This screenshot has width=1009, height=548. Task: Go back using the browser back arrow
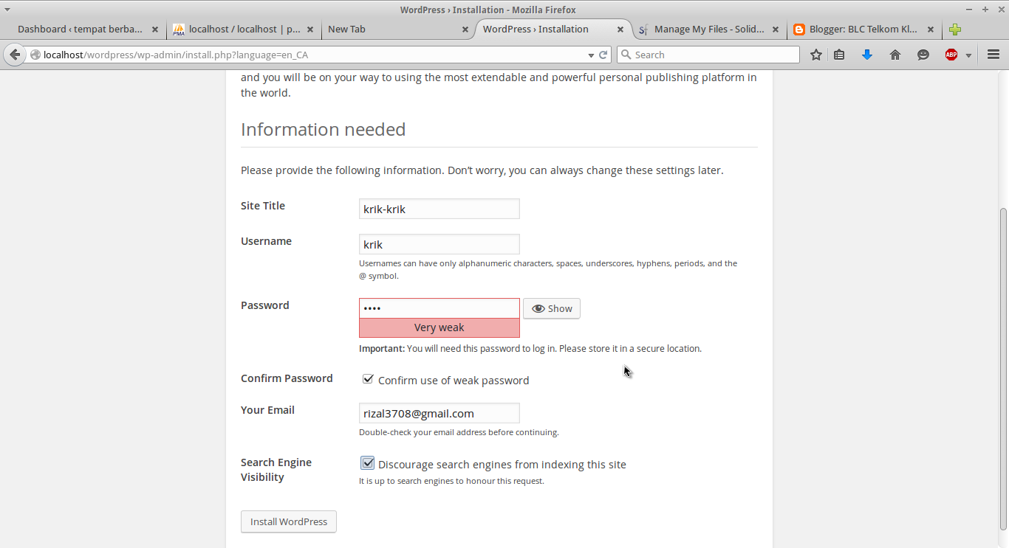pyautogui.click(x=15, y=55)
